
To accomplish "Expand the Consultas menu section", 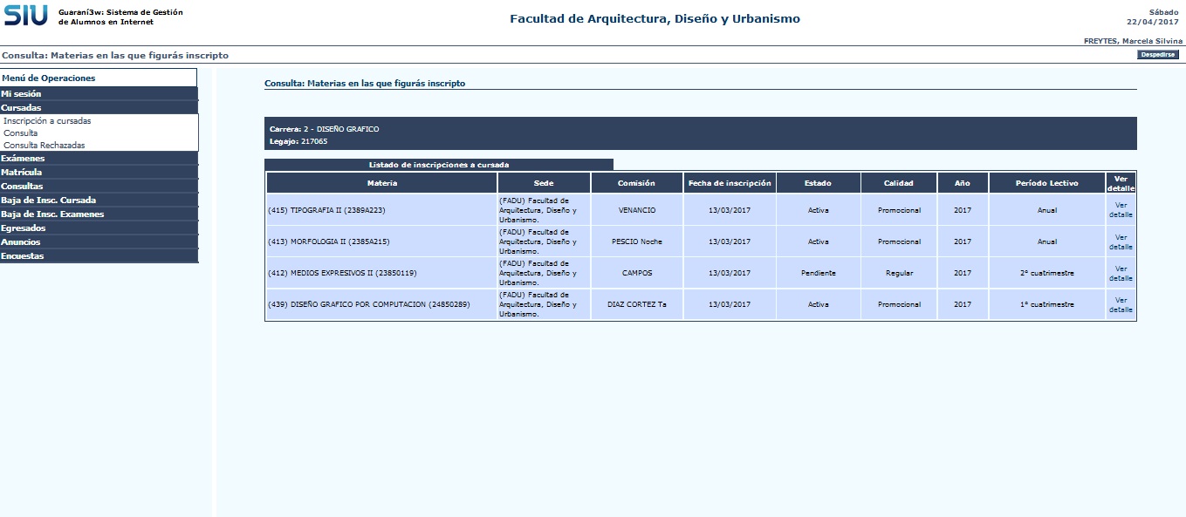I will tap(99, 187).
